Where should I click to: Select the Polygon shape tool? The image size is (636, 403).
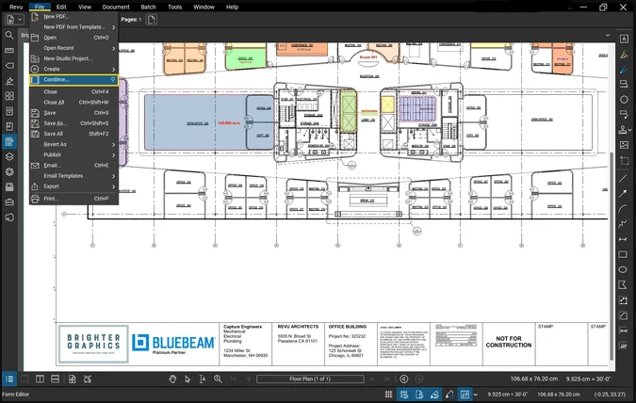click(x=623, y=285)
